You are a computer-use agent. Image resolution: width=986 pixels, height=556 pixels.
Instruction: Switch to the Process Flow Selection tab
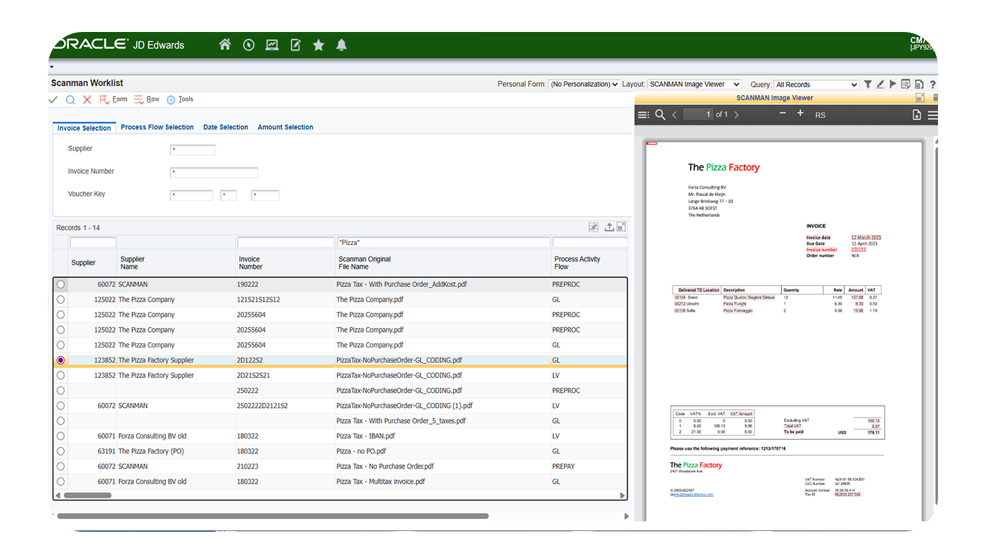tap(157, 127)
